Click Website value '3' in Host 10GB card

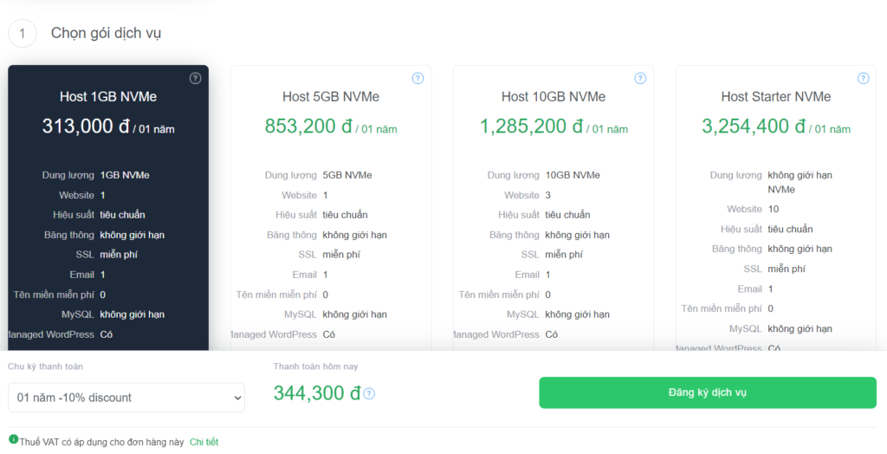coord(547,195)
